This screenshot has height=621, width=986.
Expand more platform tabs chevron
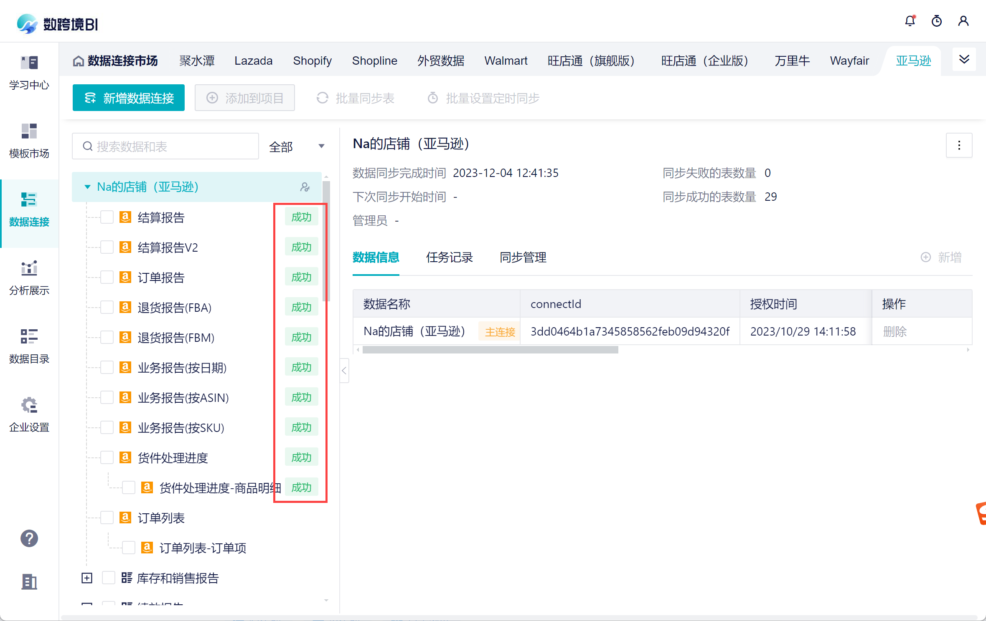(x=964, y=59)
